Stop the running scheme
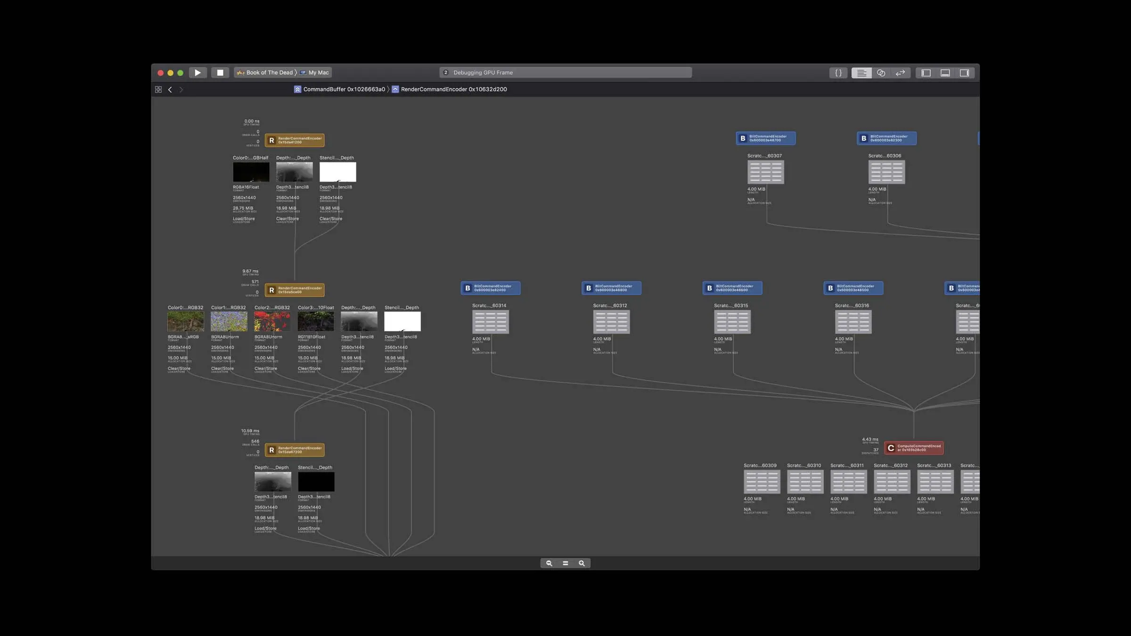 click(220, 73)
